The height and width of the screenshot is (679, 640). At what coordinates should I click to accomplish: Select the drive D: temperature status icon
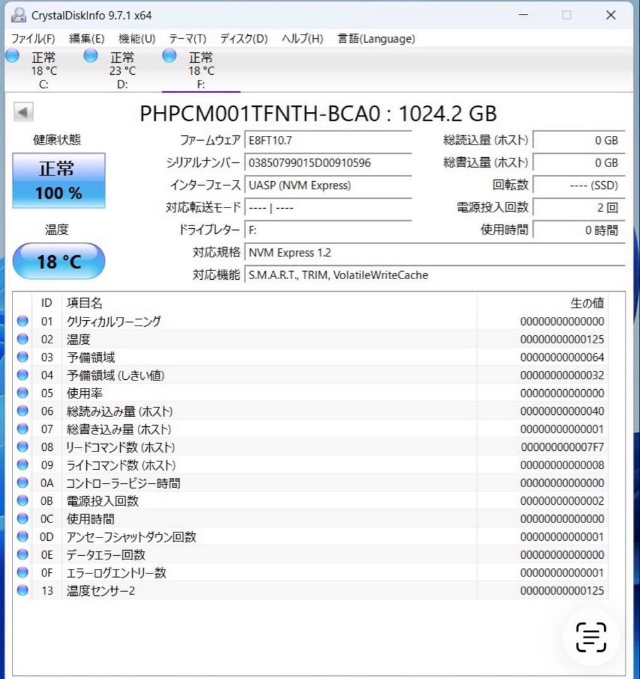point(91,55)
